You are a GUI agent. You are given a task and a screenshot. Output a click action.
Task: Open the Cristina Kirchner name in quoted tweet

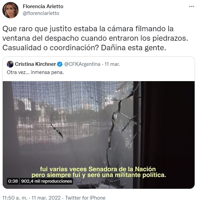tap(35, 64)
